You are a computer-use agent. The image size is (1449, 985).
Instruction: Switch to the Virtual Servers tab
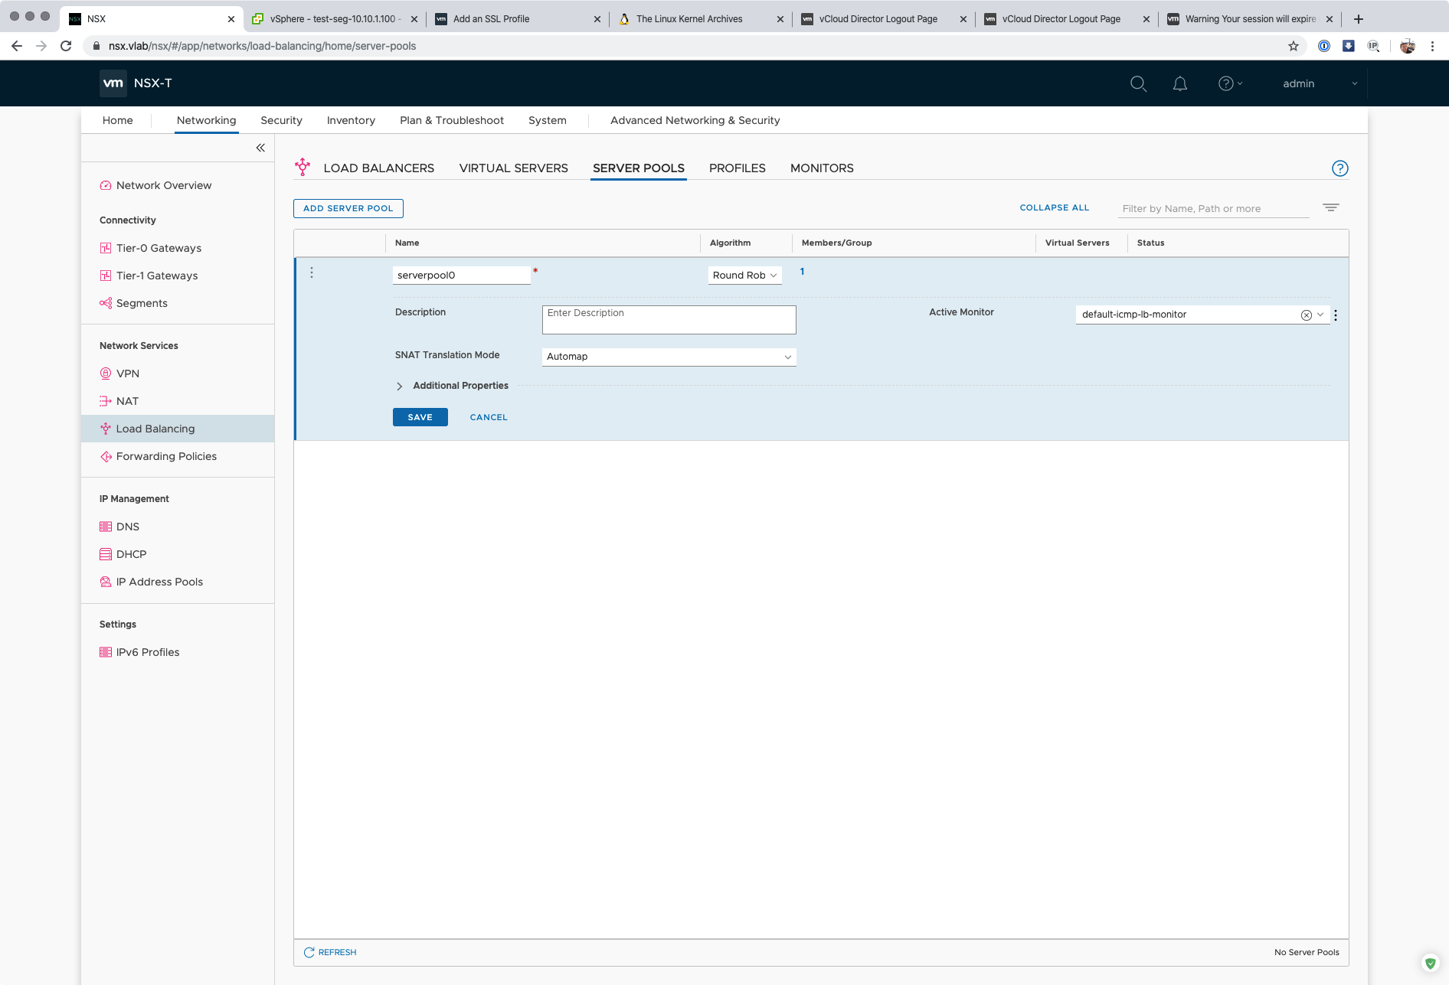(513, 168)
